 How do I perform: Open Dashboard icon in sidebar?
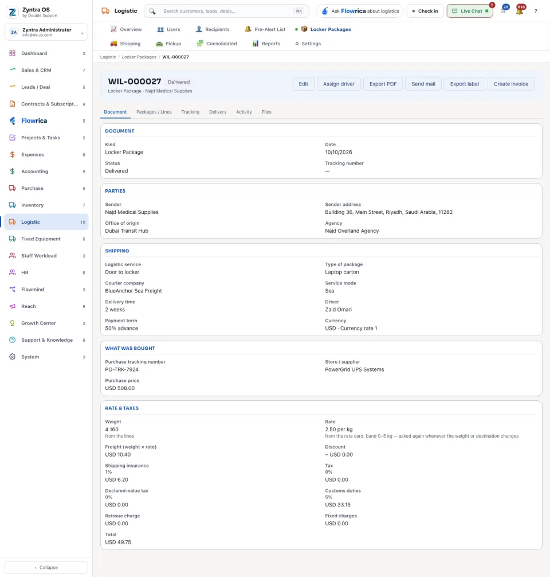coord(12,53)
